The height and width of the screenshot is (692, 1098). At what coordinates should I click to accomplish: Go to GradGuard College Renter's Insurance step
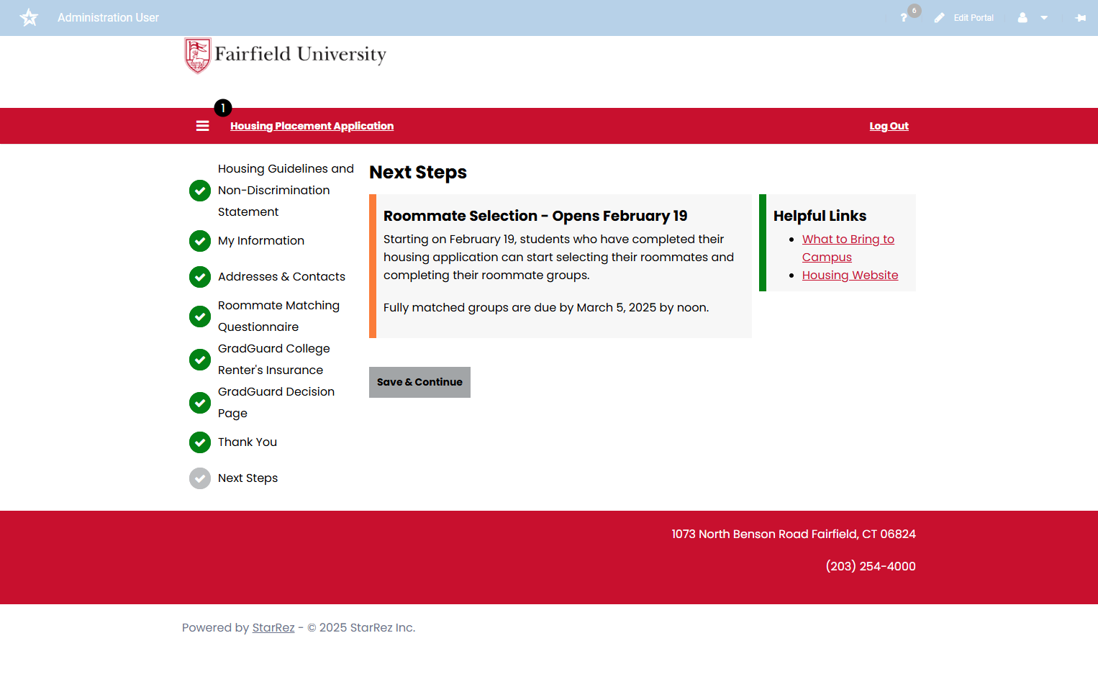[274, 360]
